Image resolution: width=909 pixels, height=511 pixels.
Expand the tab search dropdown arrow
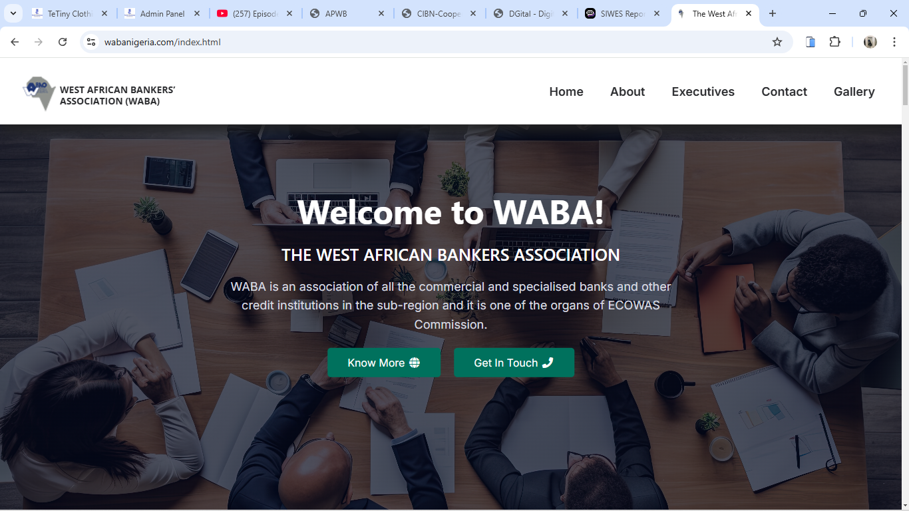click(x=13, y=13)
